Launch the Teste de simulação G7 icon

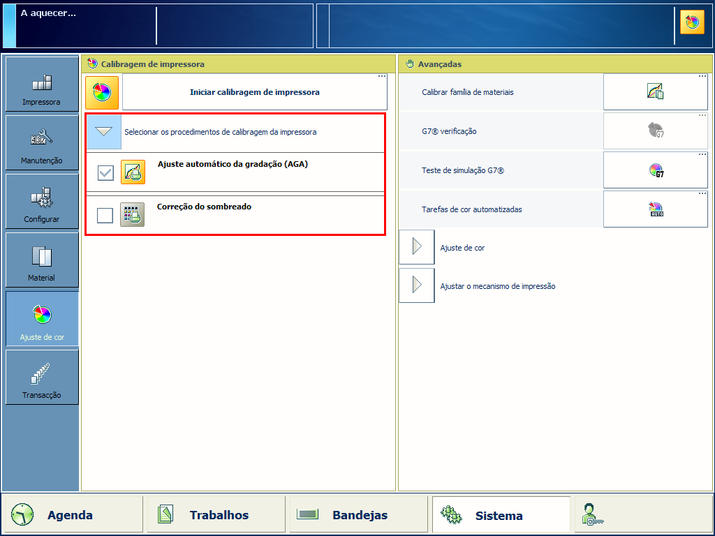click(655, 170)
